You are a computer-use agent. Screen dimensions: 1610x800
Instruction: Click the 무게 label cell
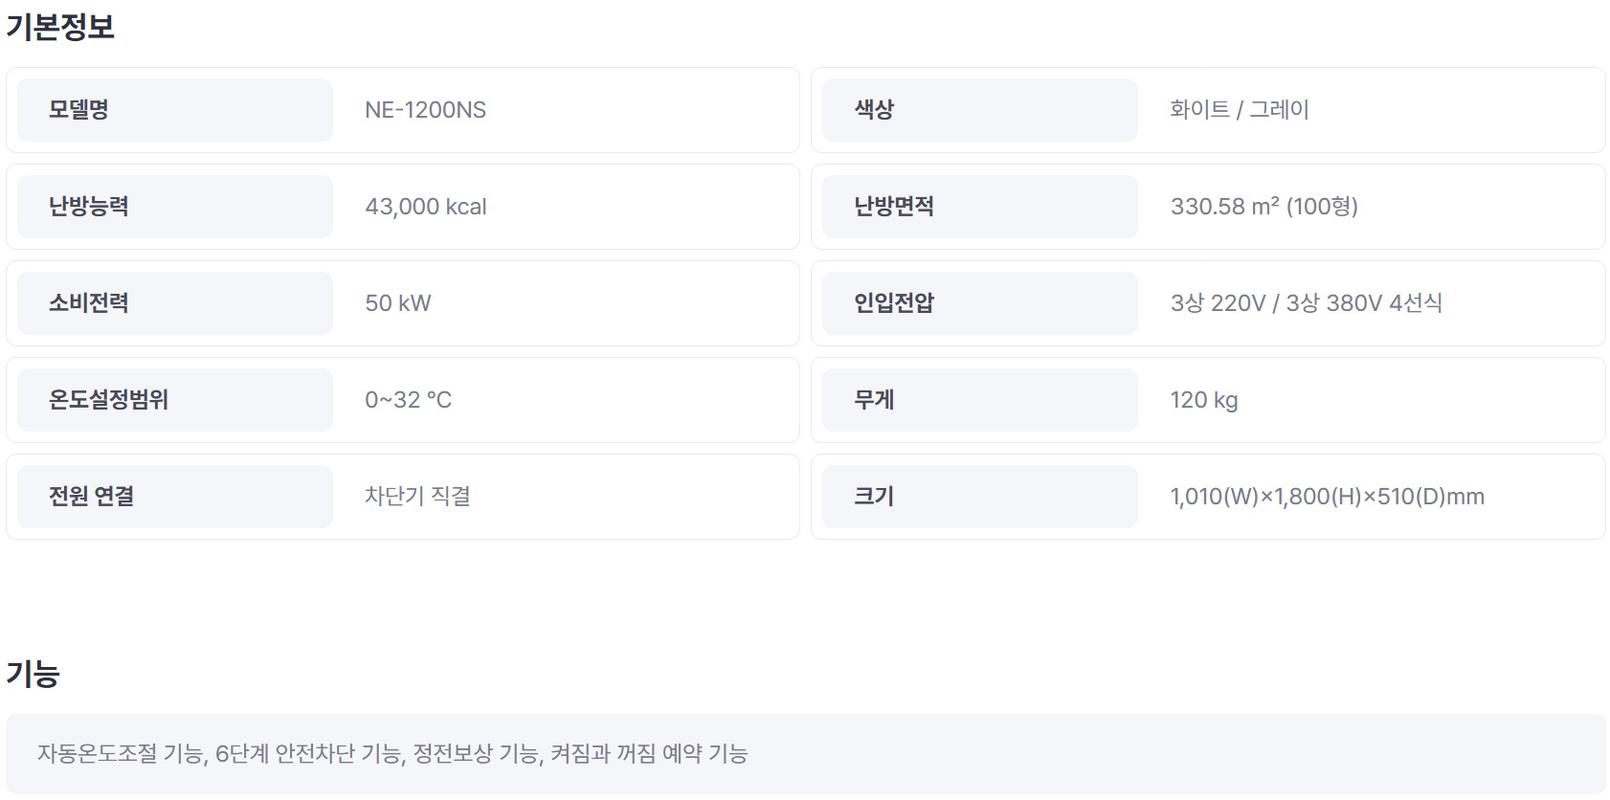click(980, 400)
